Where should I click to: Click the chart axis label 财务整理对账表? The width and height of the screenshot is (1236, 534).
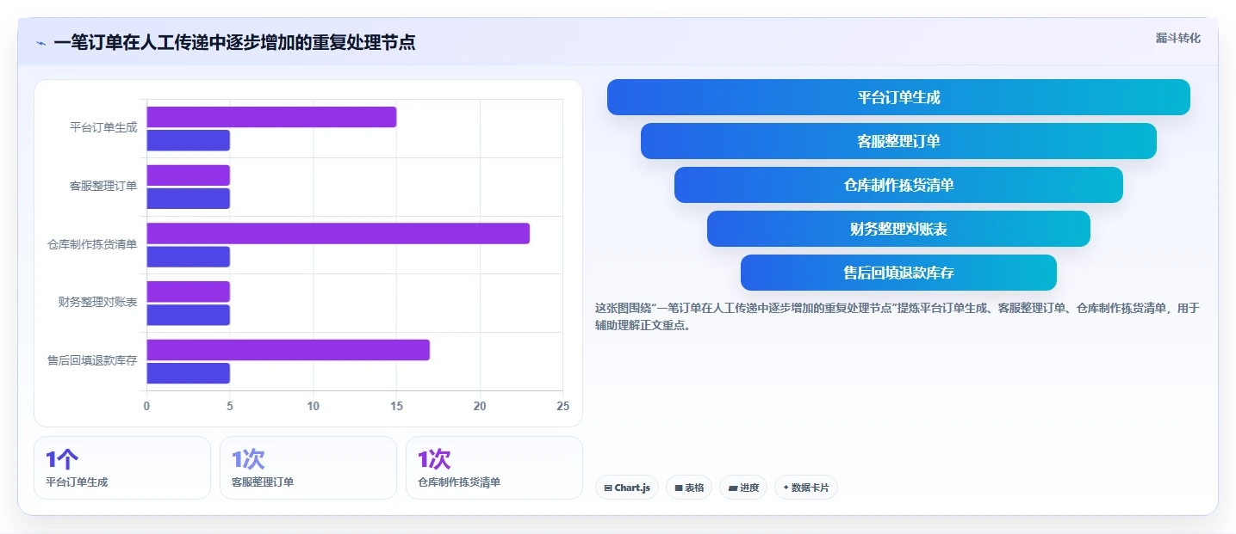tap(98, 303)
